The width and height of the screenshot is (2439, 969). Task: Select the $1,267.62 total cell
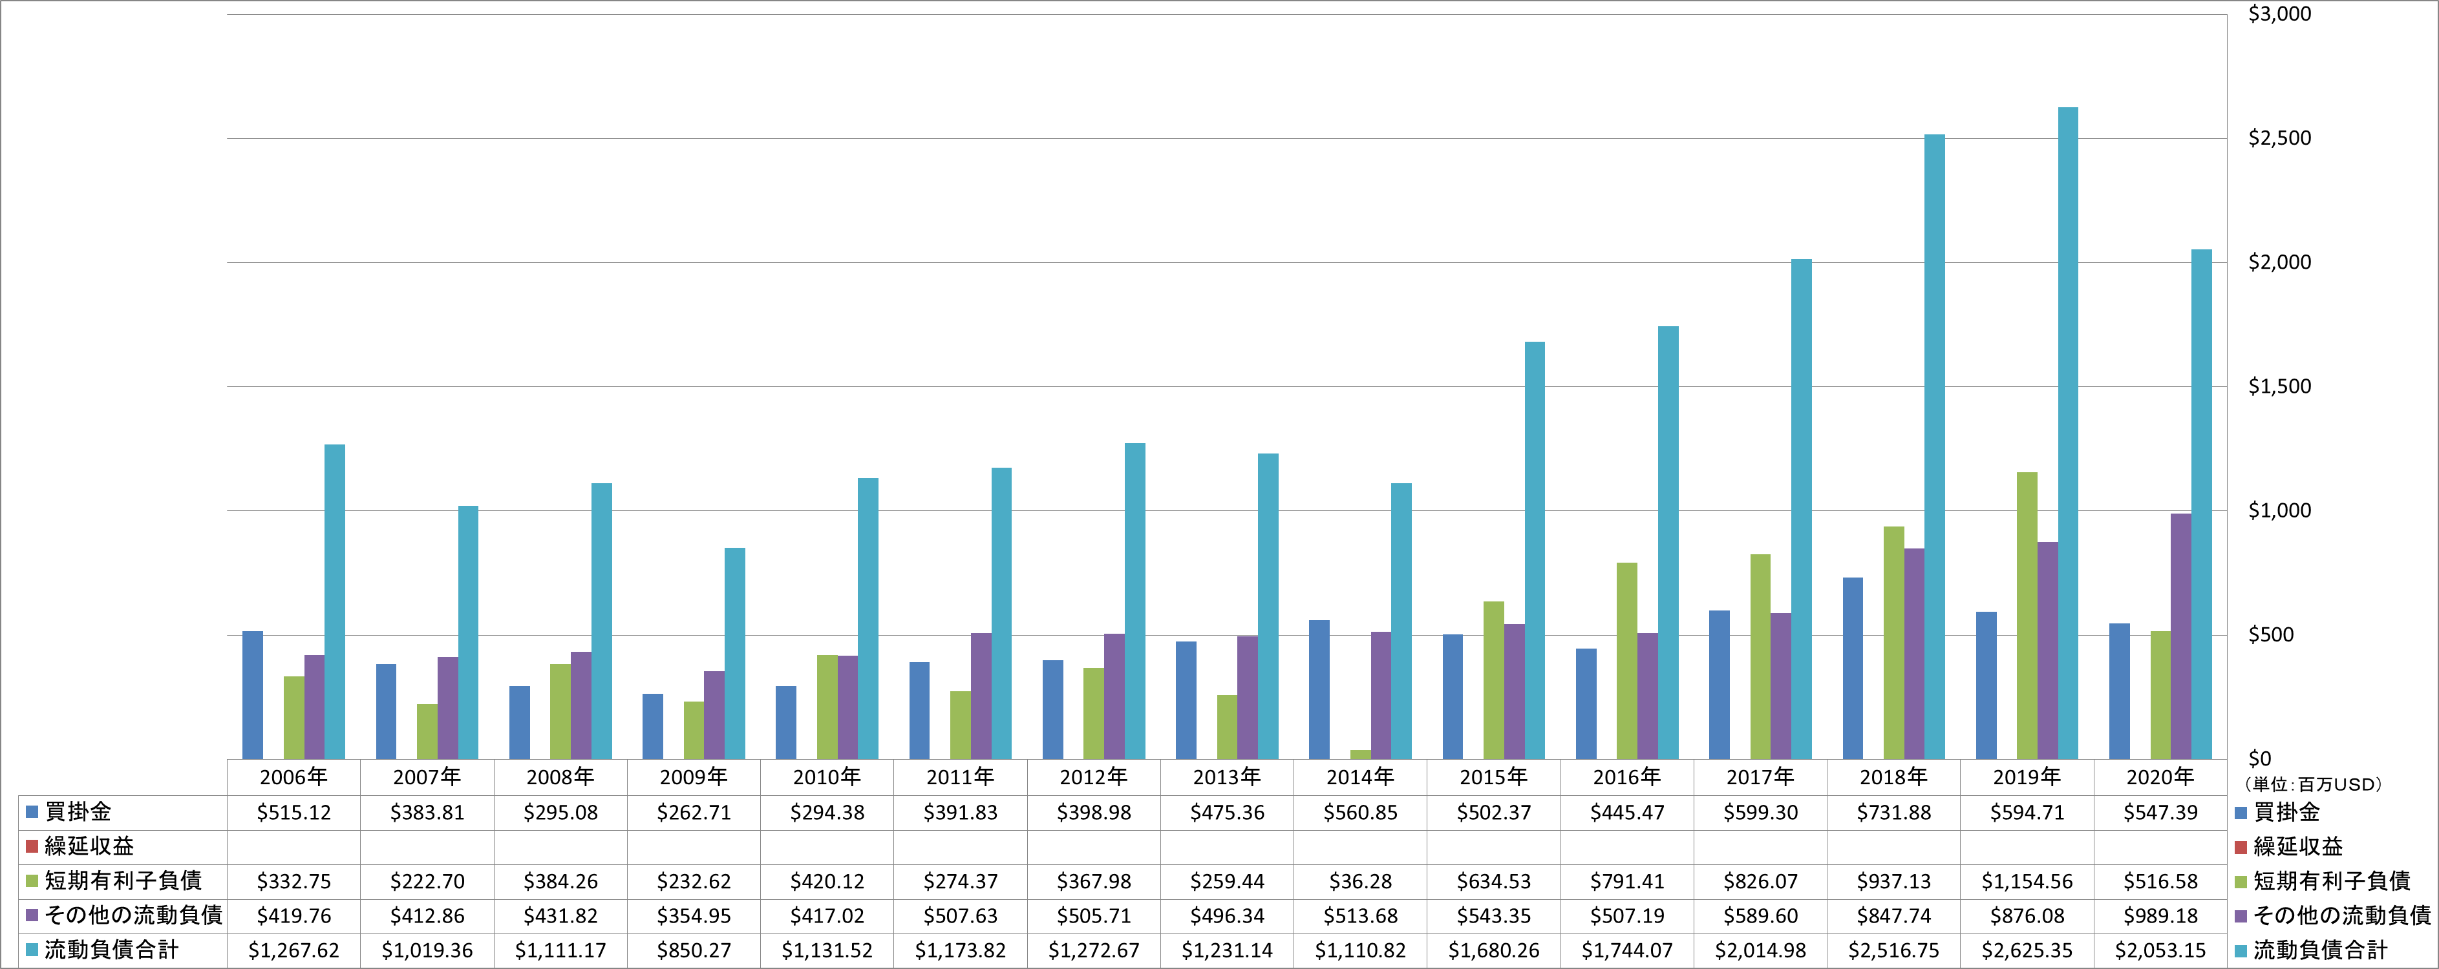coord(293,950)
